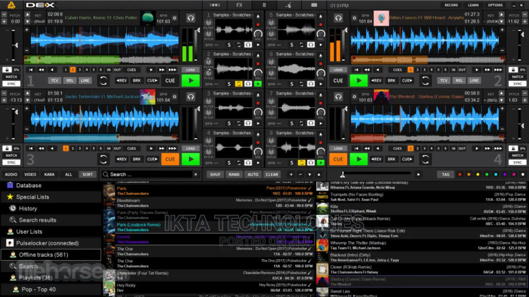Screen dimensions: 529x297
Task: Enable SYNC on deck 2
Action: click(x=517, y=84)
